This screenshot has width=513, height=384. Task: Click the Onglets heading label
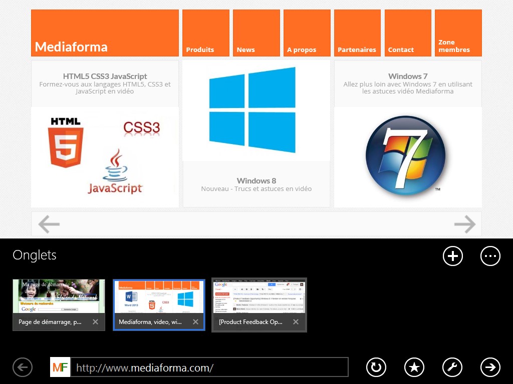(35, 255)
